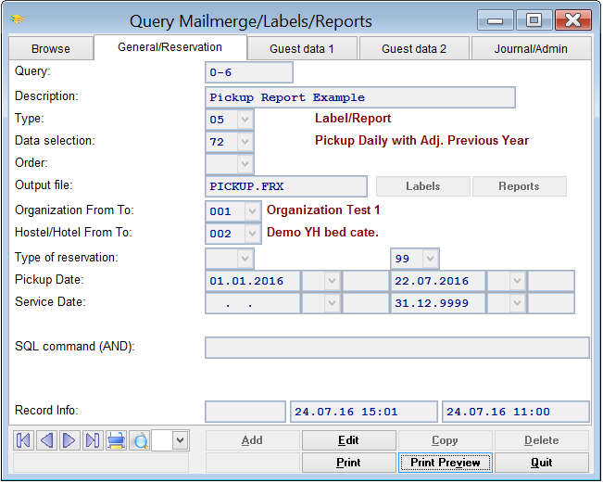Image resolution: width=603 pixels, height=483 pixels.
Task: Click the Reports button
Action: click(519, 186)
